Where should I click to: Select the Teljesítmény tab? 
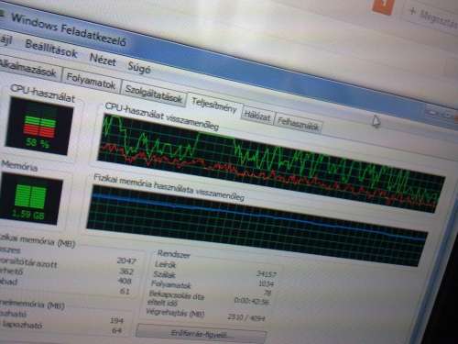pos(214,105)
